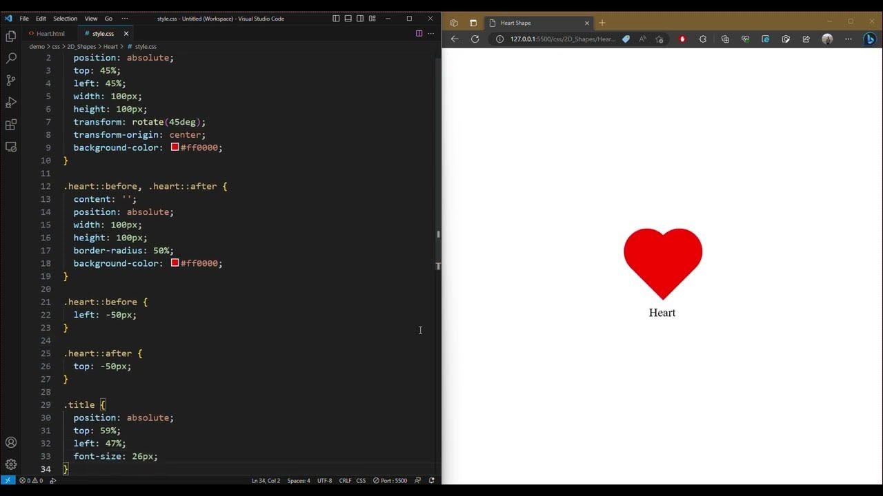Open the Extensions view
The image size is (883, 496).
click(11, 125)
